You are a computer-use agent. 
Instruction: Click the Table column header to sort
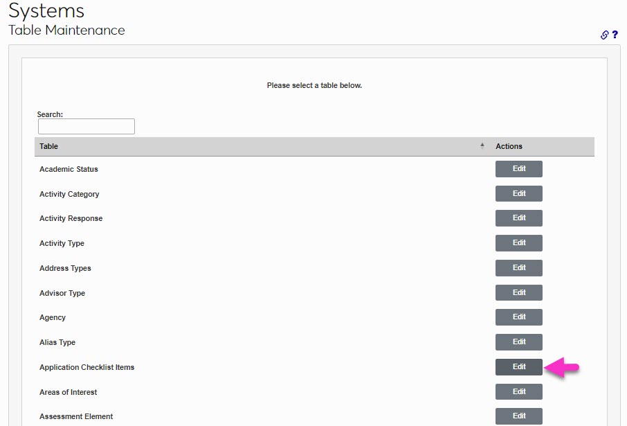click(48, 146)
